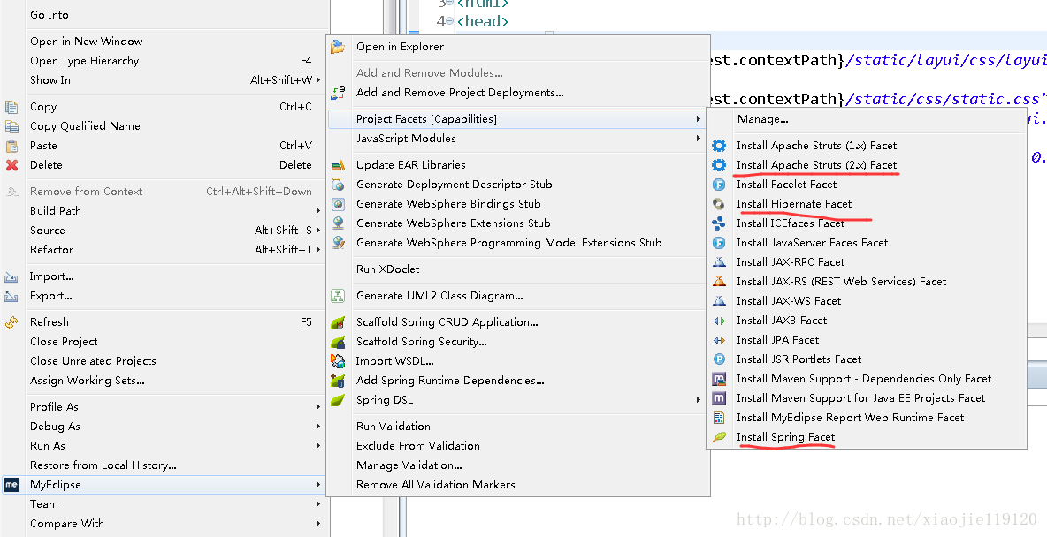Open the JavaScript Modules submenu

[699, 139]
